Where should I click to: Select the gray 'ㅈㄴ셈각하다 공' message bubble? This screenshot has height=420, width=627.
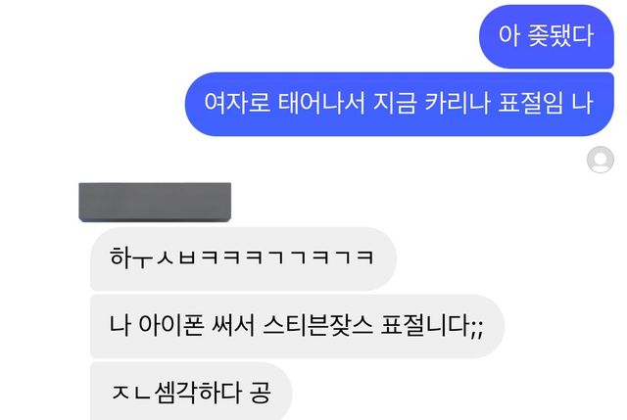tap(191, 392)
